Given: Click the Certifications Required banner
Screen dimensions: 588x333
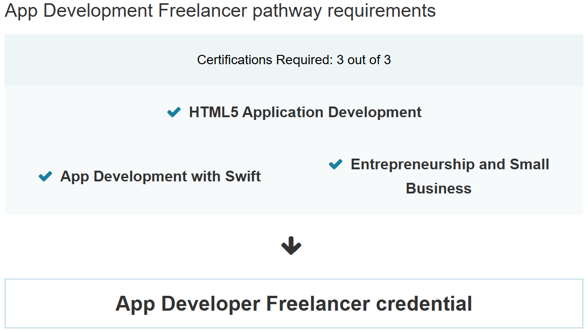Looking at the screenshot, I should 294,60.
